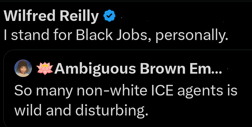Open the quoted user's profile avatar
Screen dimensions: 252x127
[23, 69]
